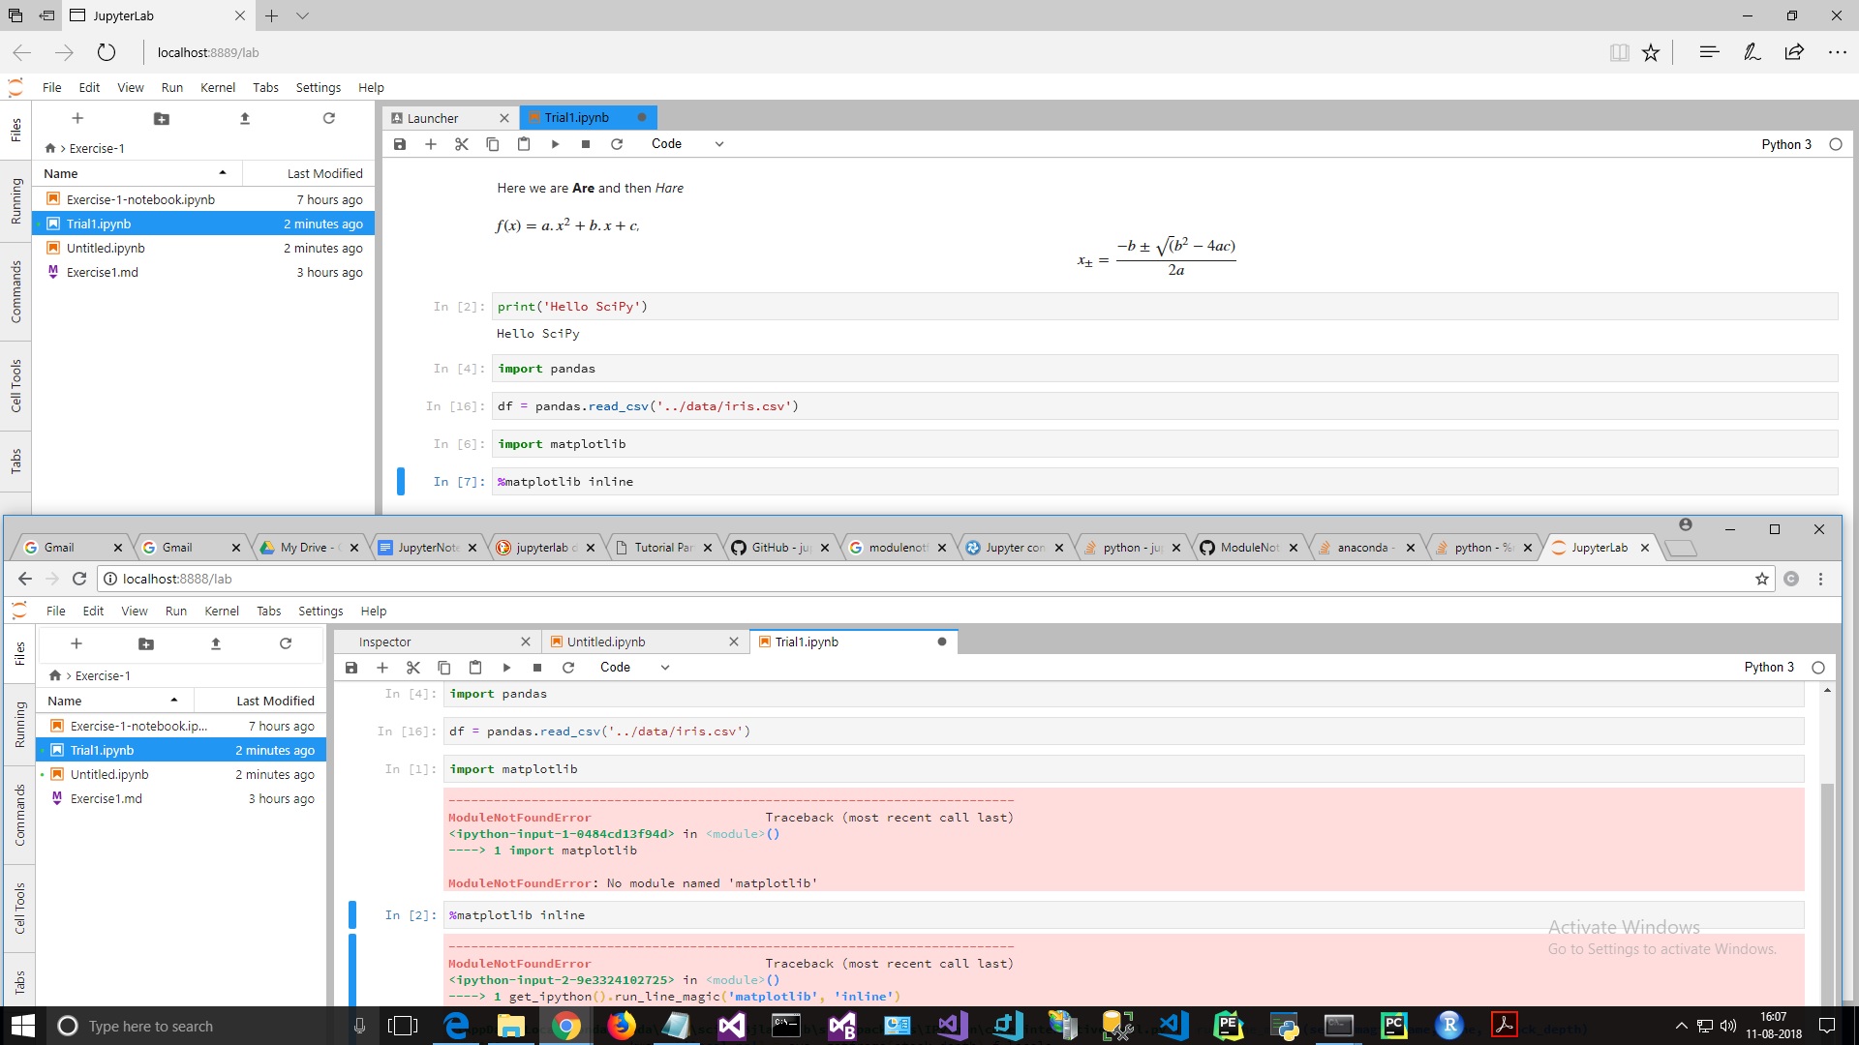The width and height of the screenshot is (1859, 1045).
Task: Open Exercise1.md in upper file browser
Action: 103,272
